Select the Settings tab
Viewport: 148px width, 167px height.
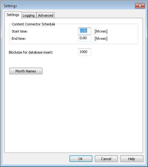pyautogui.click(x=13, y=15)
